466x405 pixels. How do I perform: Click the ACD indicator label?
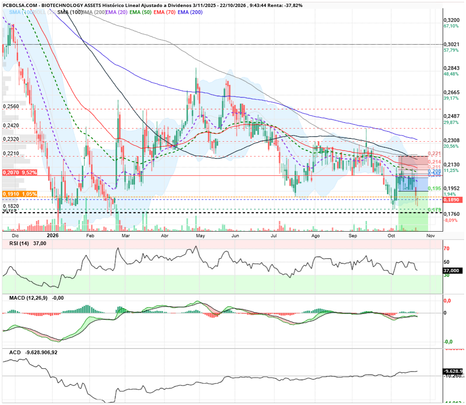[x=15, y=353]
